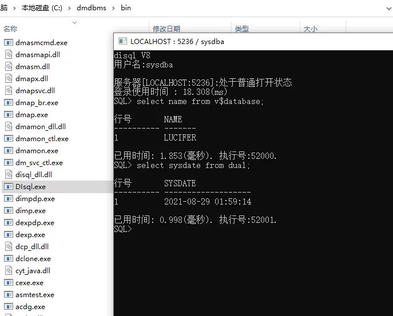Viewport: 393px width, 316px height.
Task: Click the dmapx.dll file icon
Action: pos(9,79)
